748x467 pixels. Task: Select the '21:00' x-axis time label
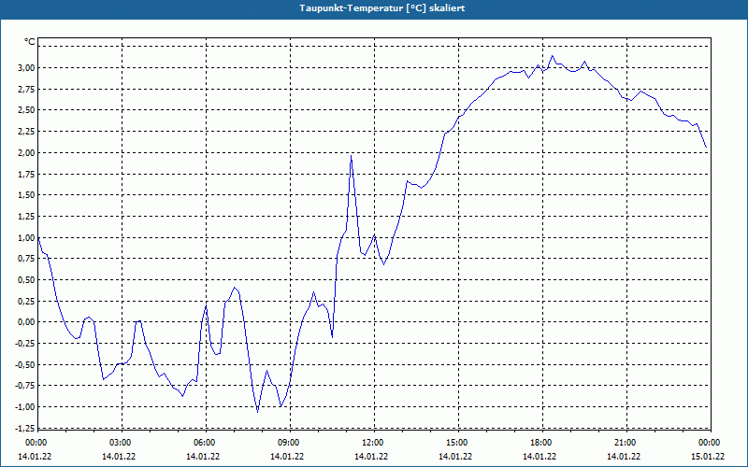click(x=625, y=443)
